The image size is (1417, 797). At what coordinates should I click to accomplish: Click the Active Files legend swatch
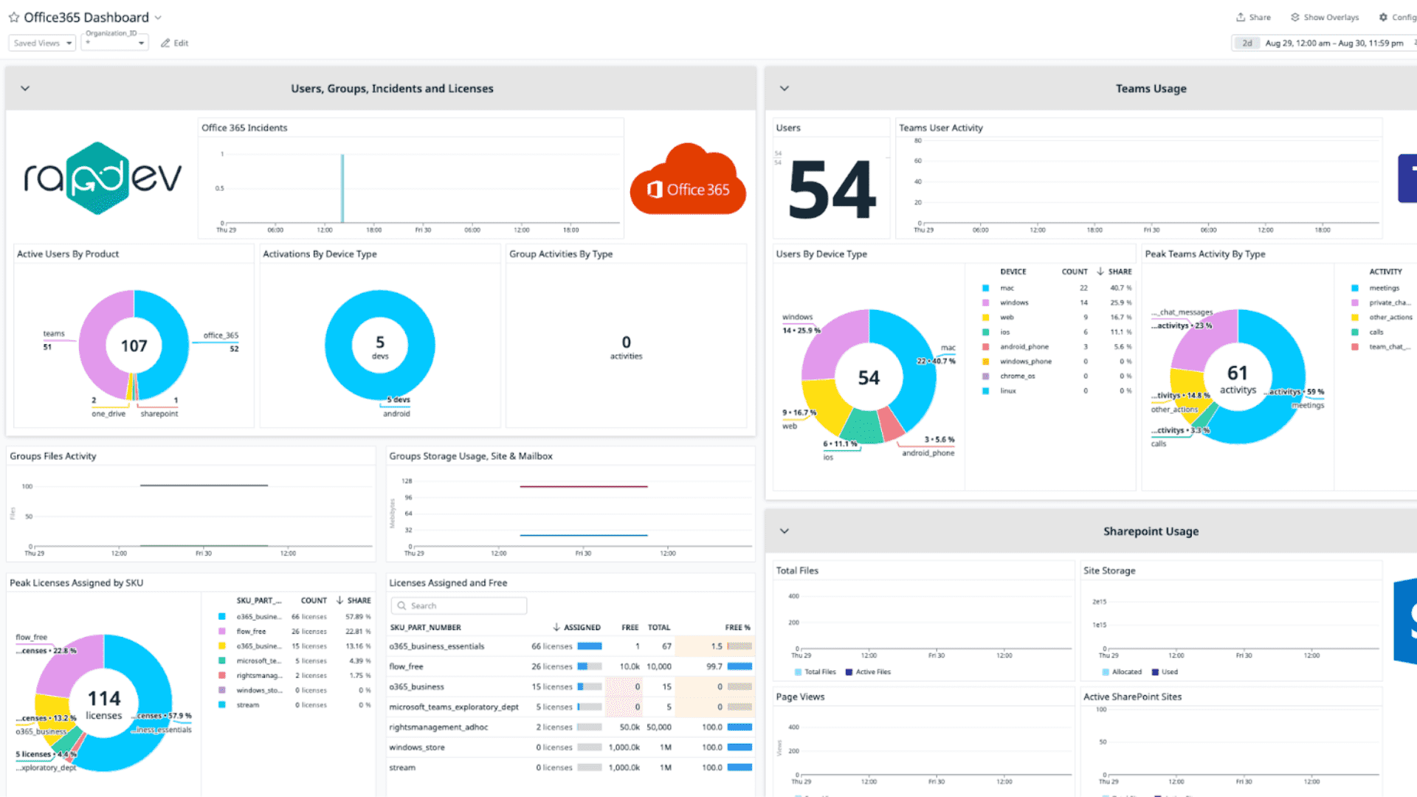pos(849,672)
